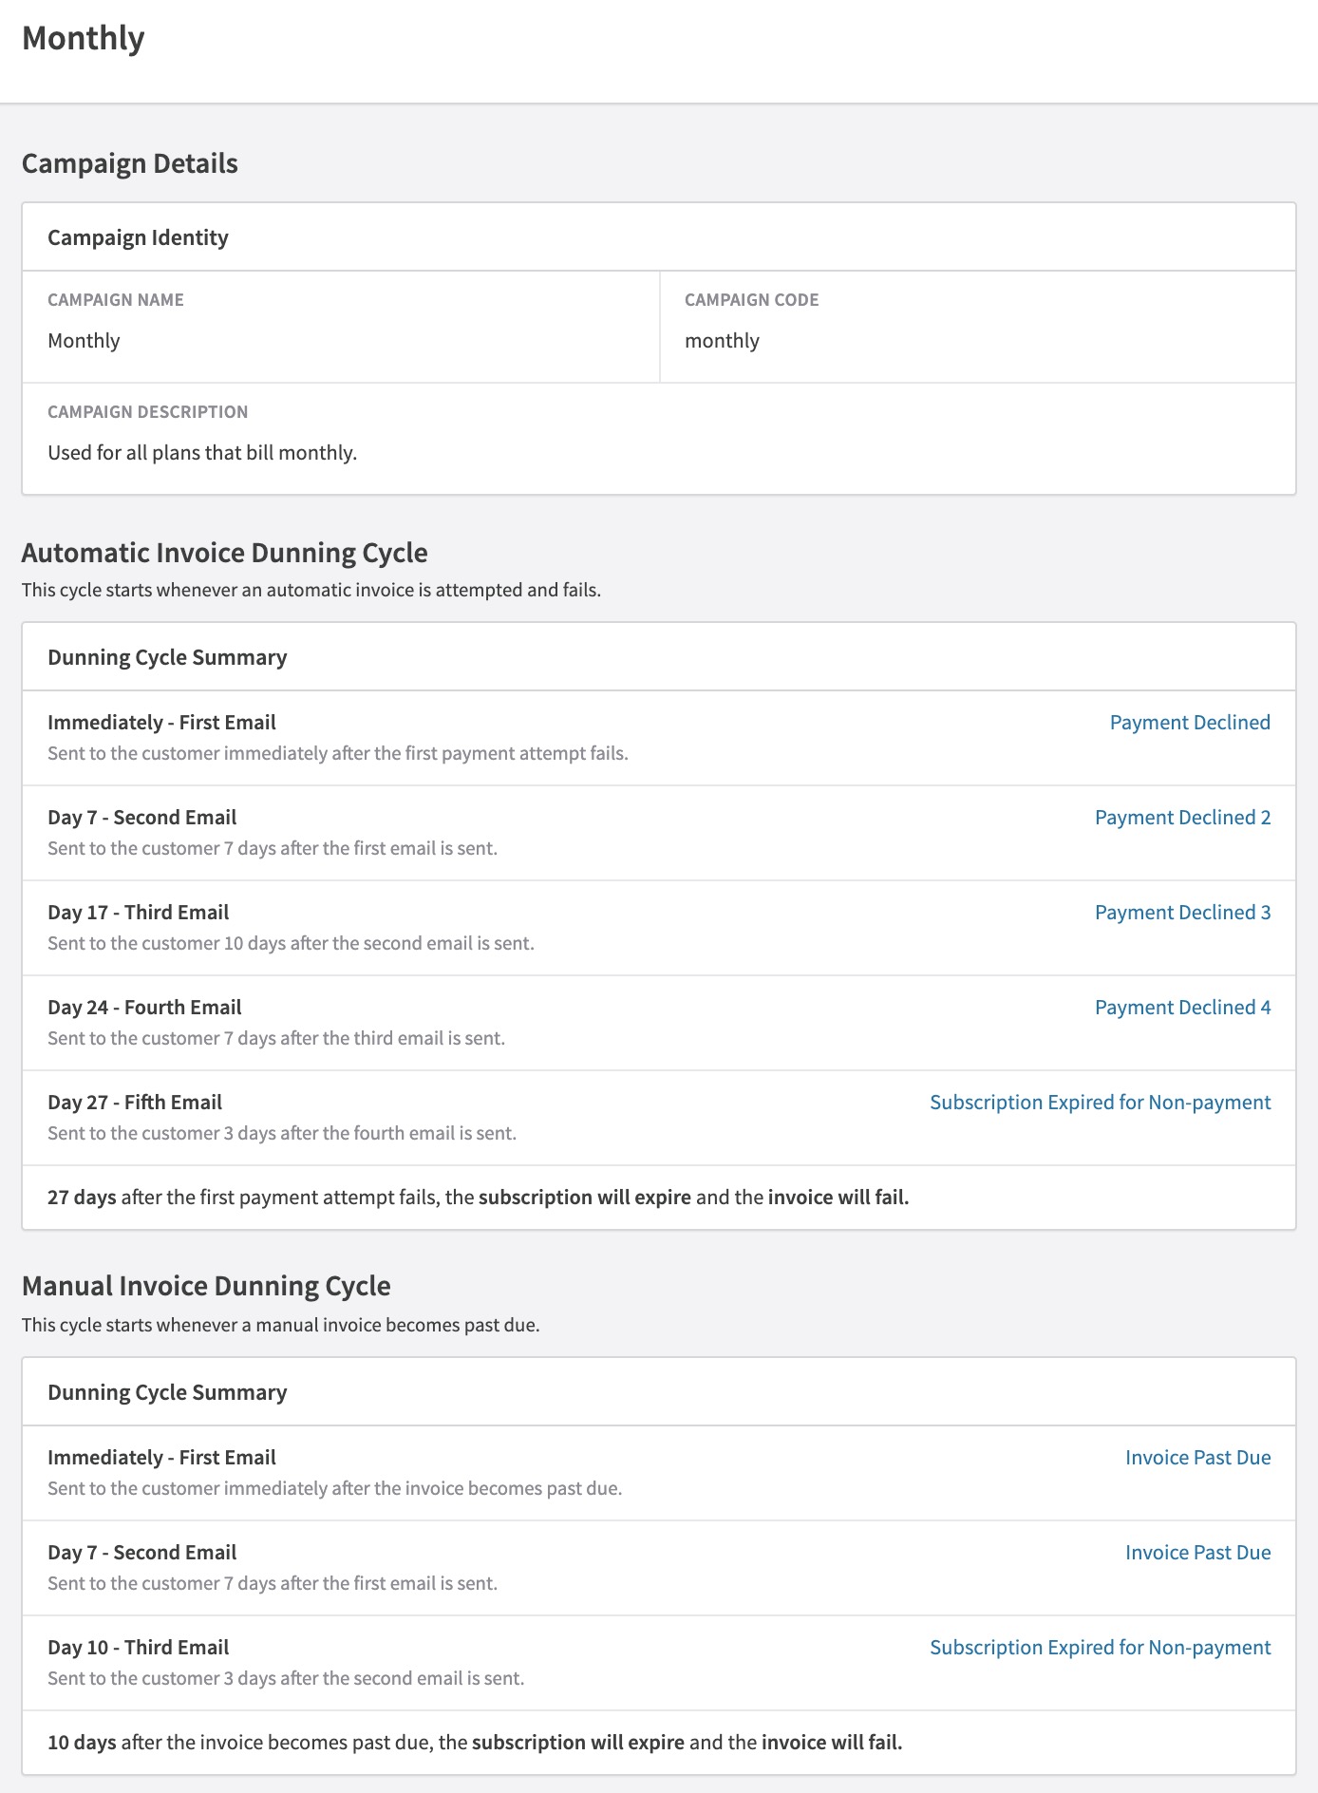Click '10 days after the second email' description
Viewport: 1318px width, 1793px height.
(x=291, y=943)
